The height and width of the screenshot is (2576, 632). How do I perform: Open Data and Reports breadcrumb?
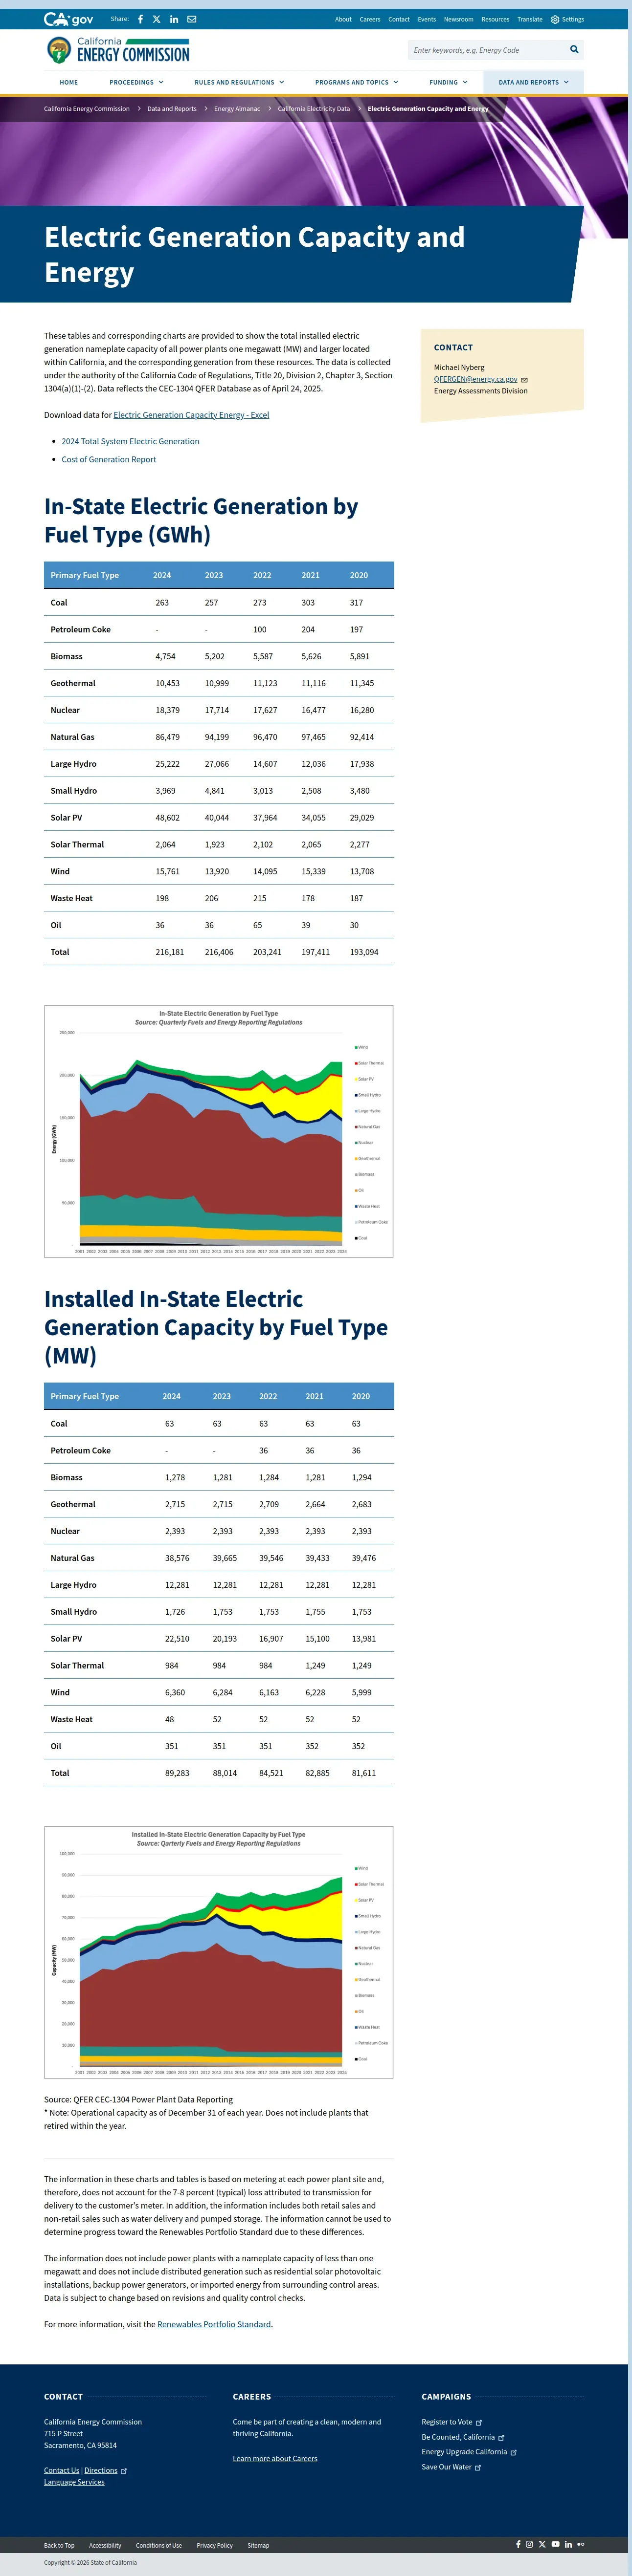pyautogui.click(x=171, y=108)
